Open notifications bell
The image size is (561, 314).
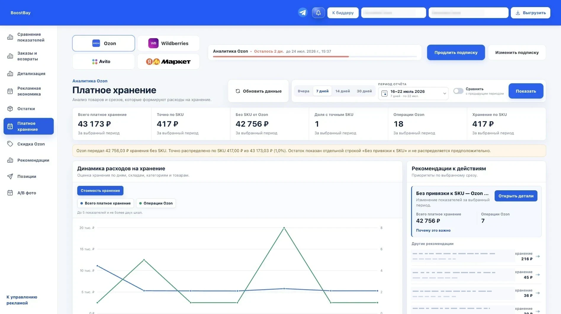click(318, 13)
